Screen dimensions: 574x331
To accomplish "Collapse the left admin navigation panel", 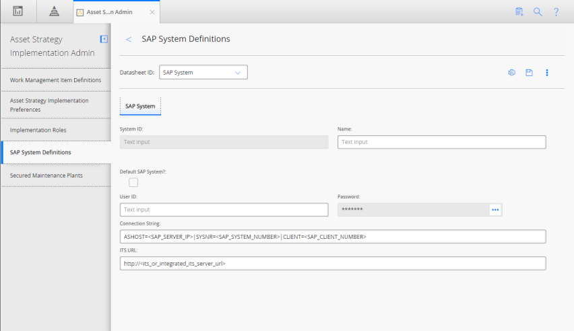I will (x=104, y=39).
